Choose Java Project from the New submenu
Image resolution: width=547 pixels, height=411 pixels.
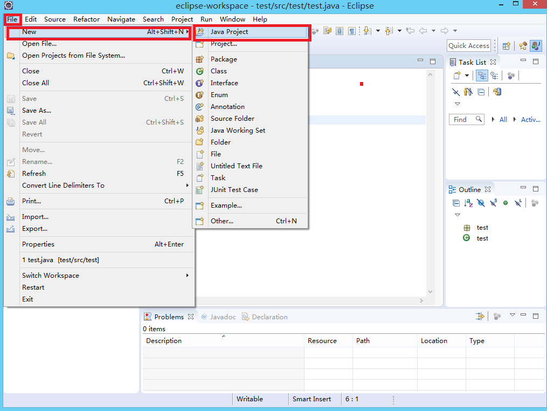[x=251, y=32]
